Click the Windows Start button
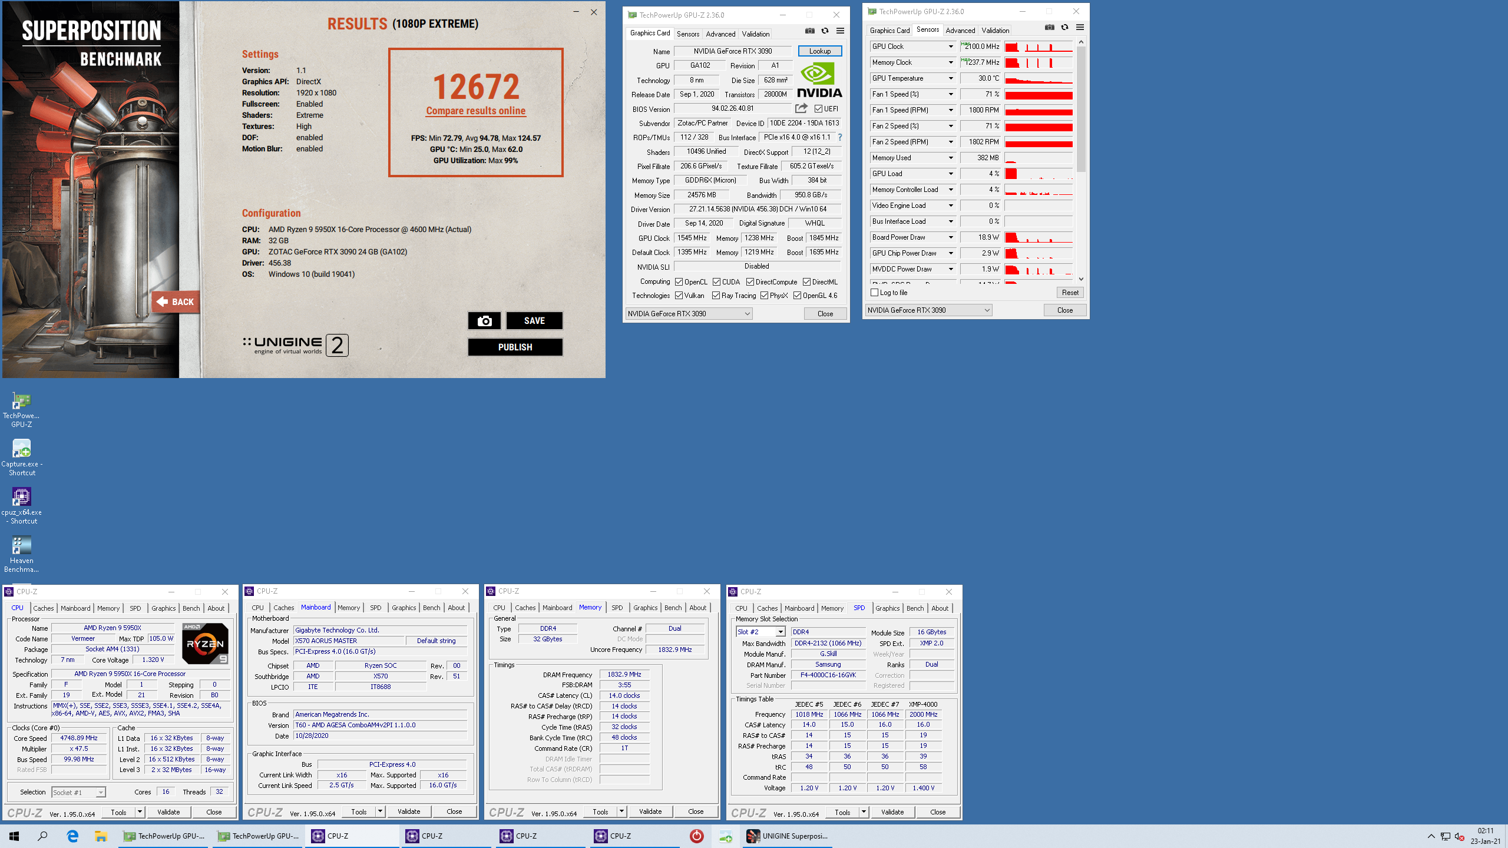The width and height of the screenshot is (1508, 848). click(14, 836)
